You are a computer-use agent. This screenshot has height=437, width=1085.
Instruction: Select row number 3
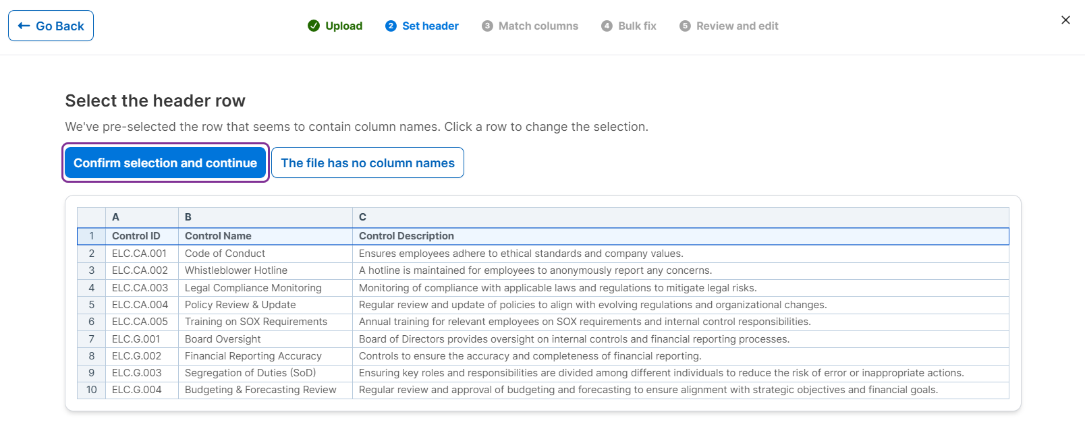point(92,270)
